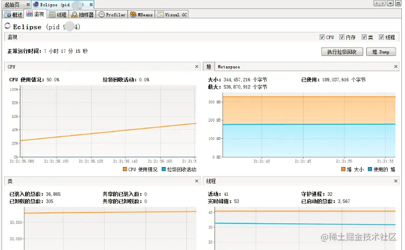Click the 已装入的总数 36,865 value
The width and height of the screenshot is (405, 250).
(x=53, y=194)
